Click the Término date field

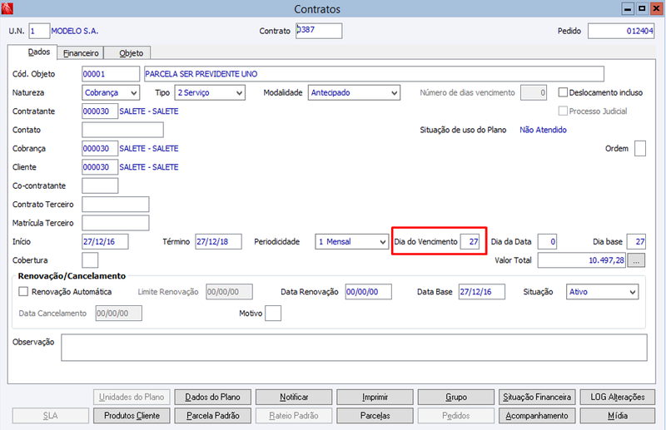pyautogui.click(x=218, y=241)
